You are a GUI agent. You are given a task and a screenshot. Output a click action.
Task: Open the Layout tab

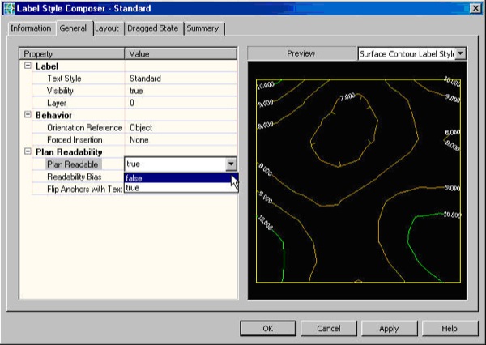coord(107,28)
